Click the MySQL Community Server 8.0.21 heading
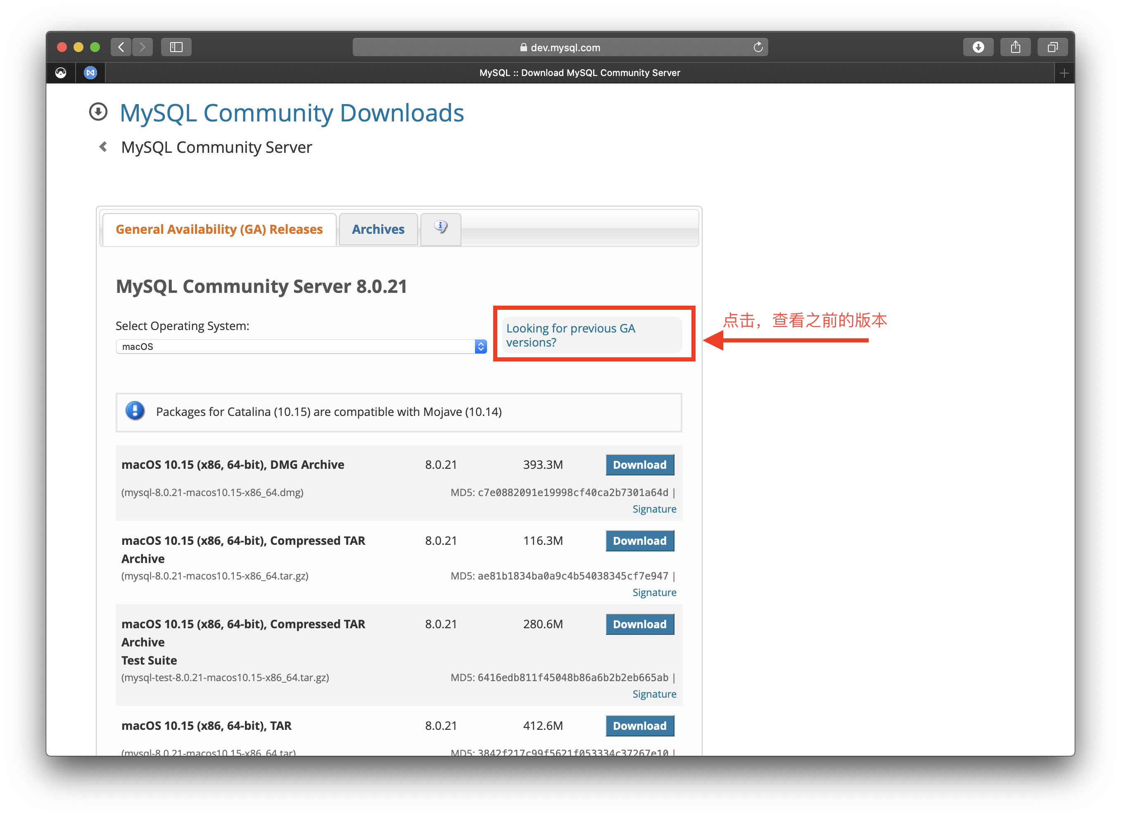Image resolution: width=1121 pixels, height=817 pixels. click(261, 286)
